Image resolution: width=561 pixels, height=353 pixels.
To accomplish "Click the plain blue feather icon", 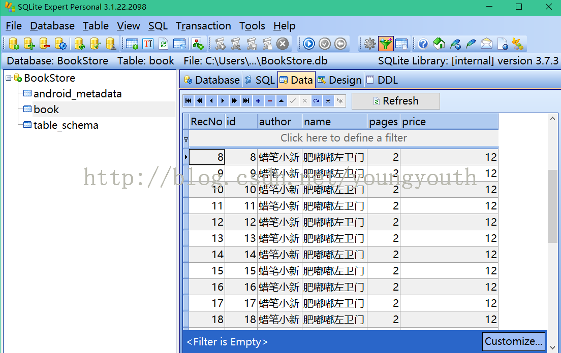I will tap(471, 44).
